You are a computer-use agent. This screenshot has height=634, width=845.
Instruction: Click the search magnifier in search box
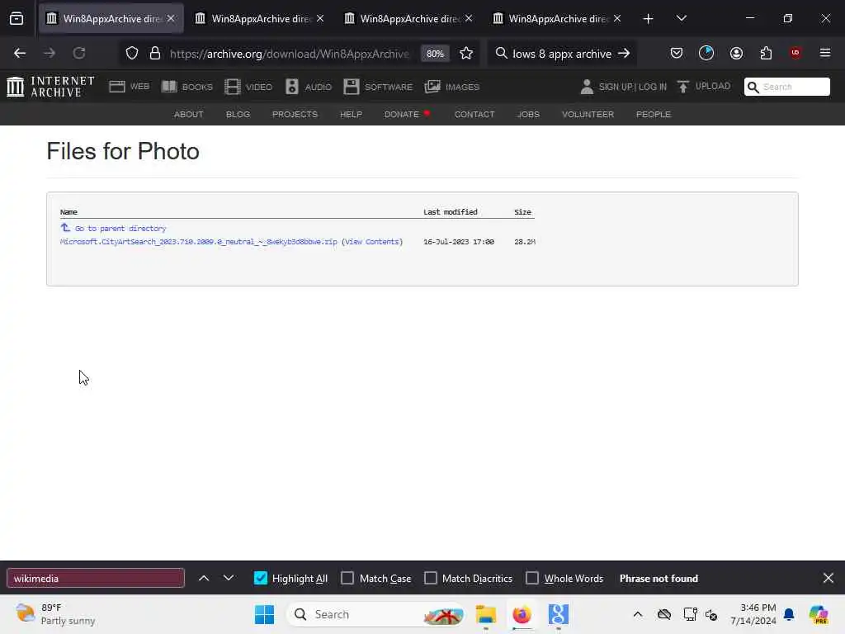[x=501, y=54]
